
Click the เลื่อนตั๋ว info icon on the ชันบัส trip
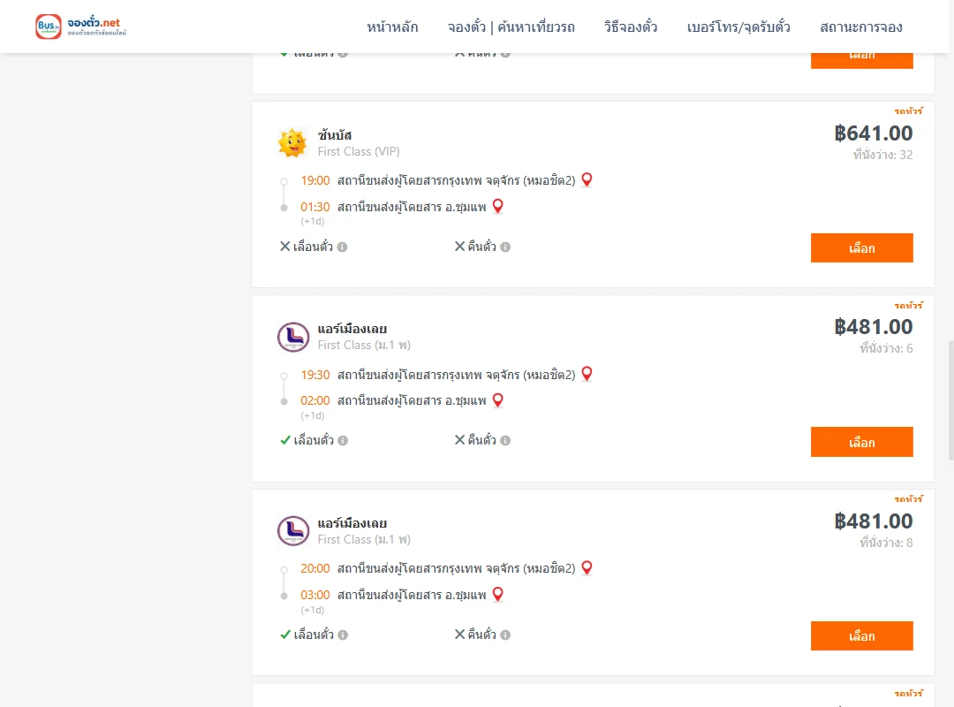(x=343, y=247)
